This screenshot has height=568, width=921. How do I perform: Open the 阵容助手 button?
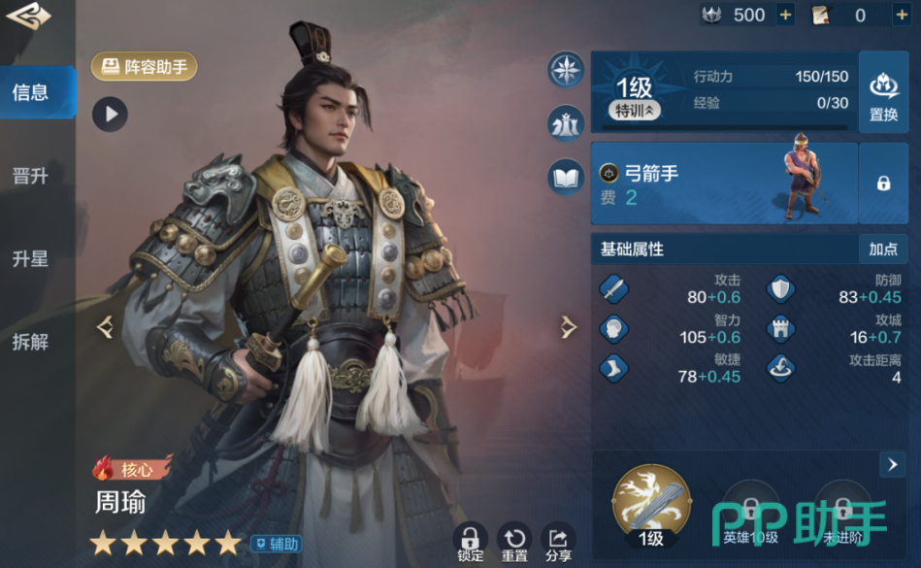point(144,66)
